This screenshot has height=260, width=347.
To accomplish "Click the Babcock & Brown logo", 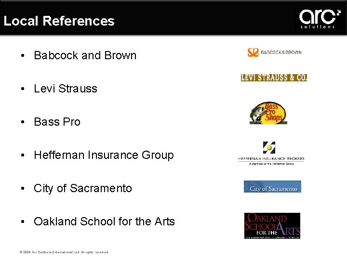I will click(x=274, y=52).
